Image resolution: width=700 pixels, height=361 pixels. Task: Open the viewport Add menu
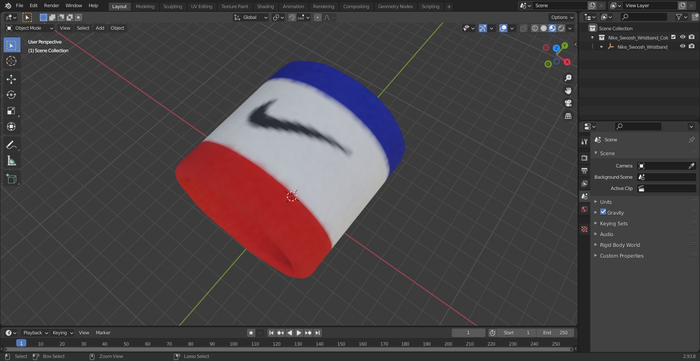100,28
